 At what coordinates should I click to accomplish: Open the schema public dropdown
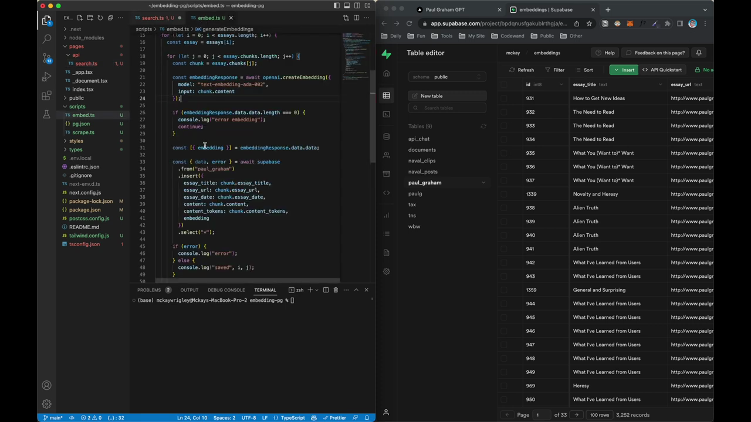(447, 77)
